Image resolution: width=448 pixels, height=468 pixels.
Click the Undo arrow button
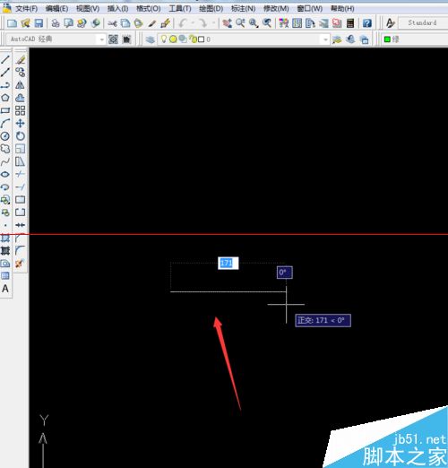[x=183, y=23]
